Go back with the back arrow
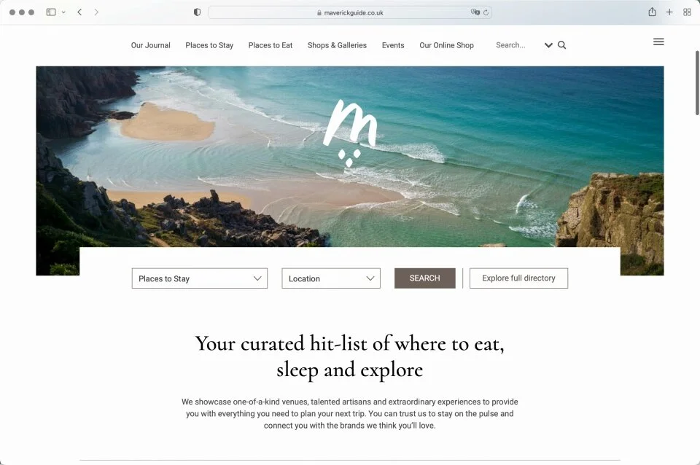Screen dimensions: 700x465 [x=79, y=12]
